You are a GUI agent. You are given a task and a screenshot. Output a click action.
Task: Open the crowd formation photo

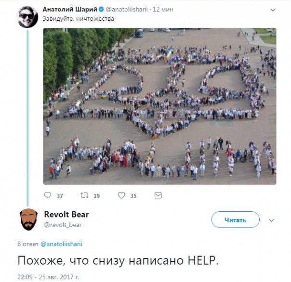tap(160, 106)
